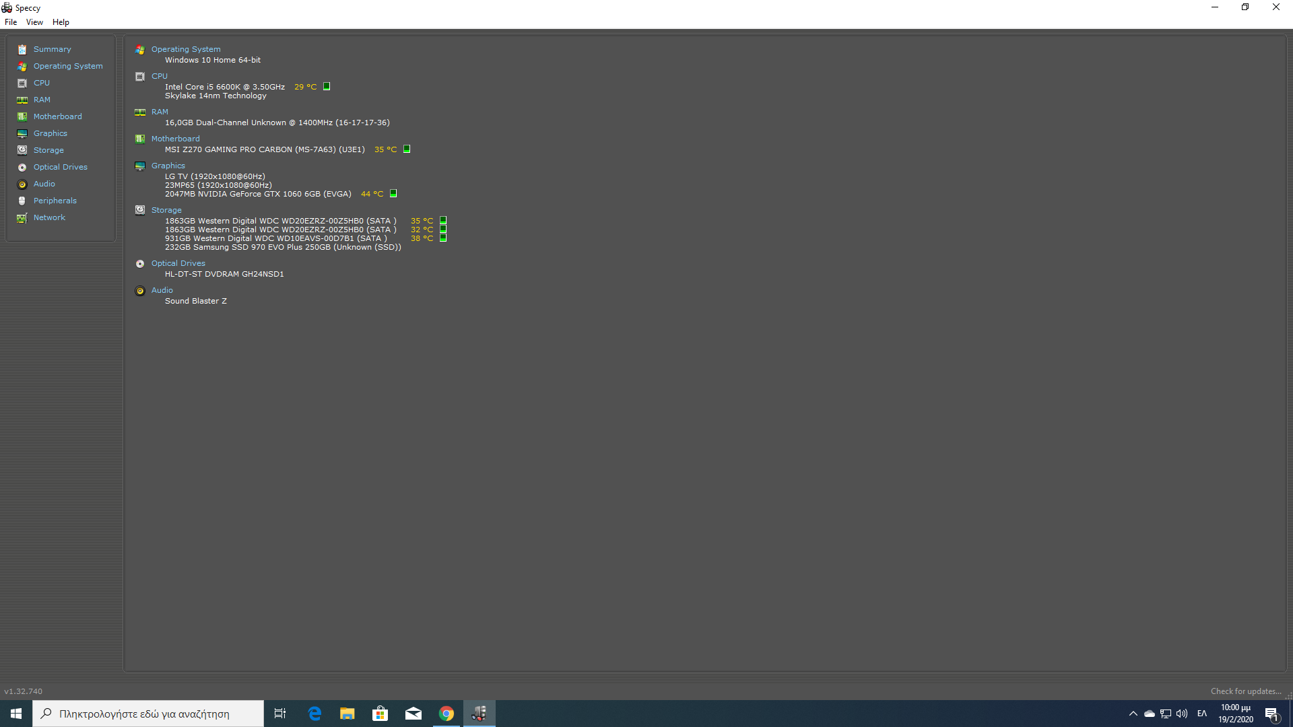Click the LG TV display entry

[215, 177]
